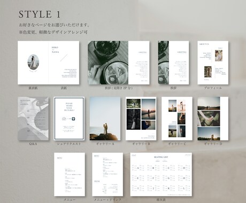Click the "表紙" caption
This screenshot has height=203, width=246.
click(64, 88)
